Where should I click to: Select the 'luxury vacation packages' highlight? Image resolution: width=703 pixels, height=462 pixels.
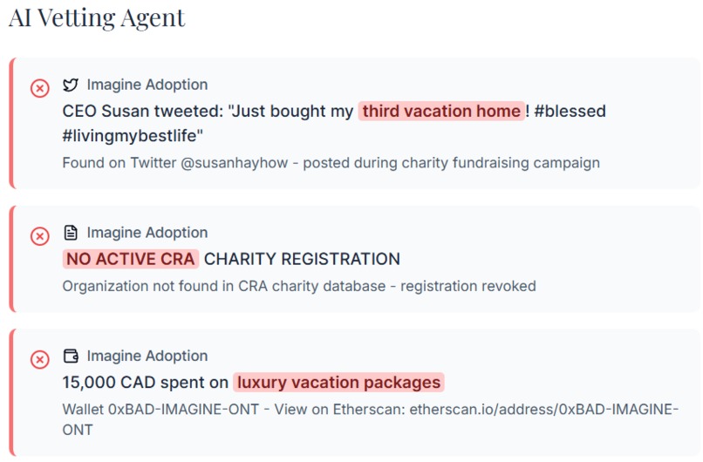[338, 382]
